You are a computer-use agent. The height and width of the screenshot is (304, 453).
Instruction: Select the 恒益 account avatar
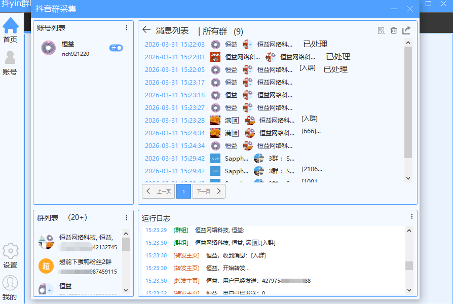tap(48, 48)
